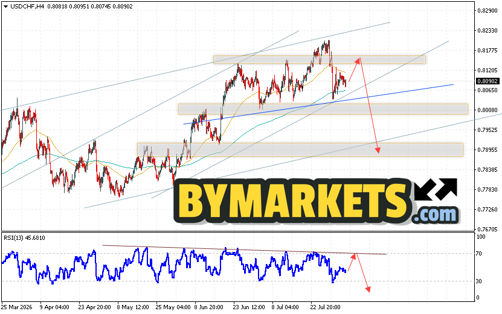Click the low price value 0.80745

tap(101, 7)
